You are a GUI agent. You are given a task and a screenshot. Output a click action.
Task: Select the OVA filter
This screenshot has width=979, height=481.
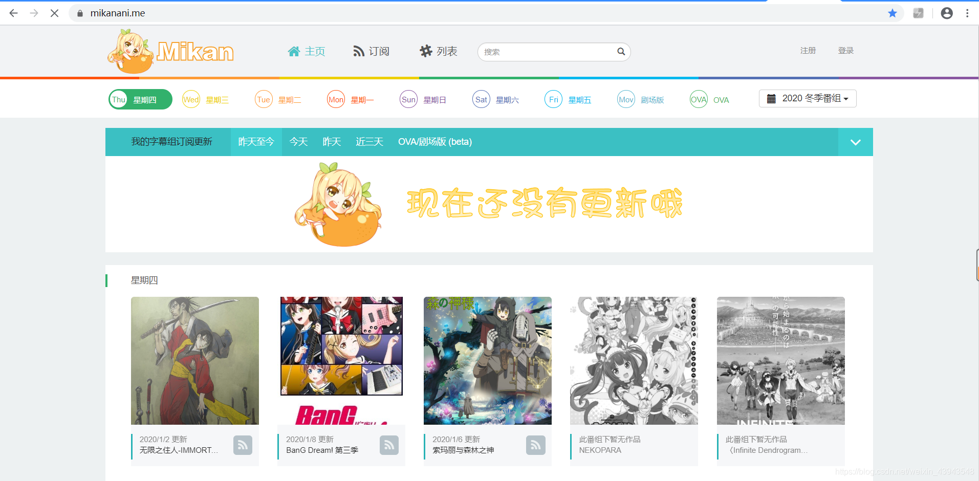(709, 99)
